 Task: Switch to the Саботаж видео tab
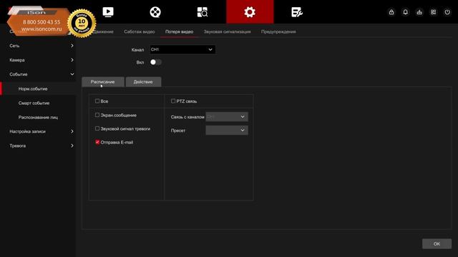coord(140,31)
